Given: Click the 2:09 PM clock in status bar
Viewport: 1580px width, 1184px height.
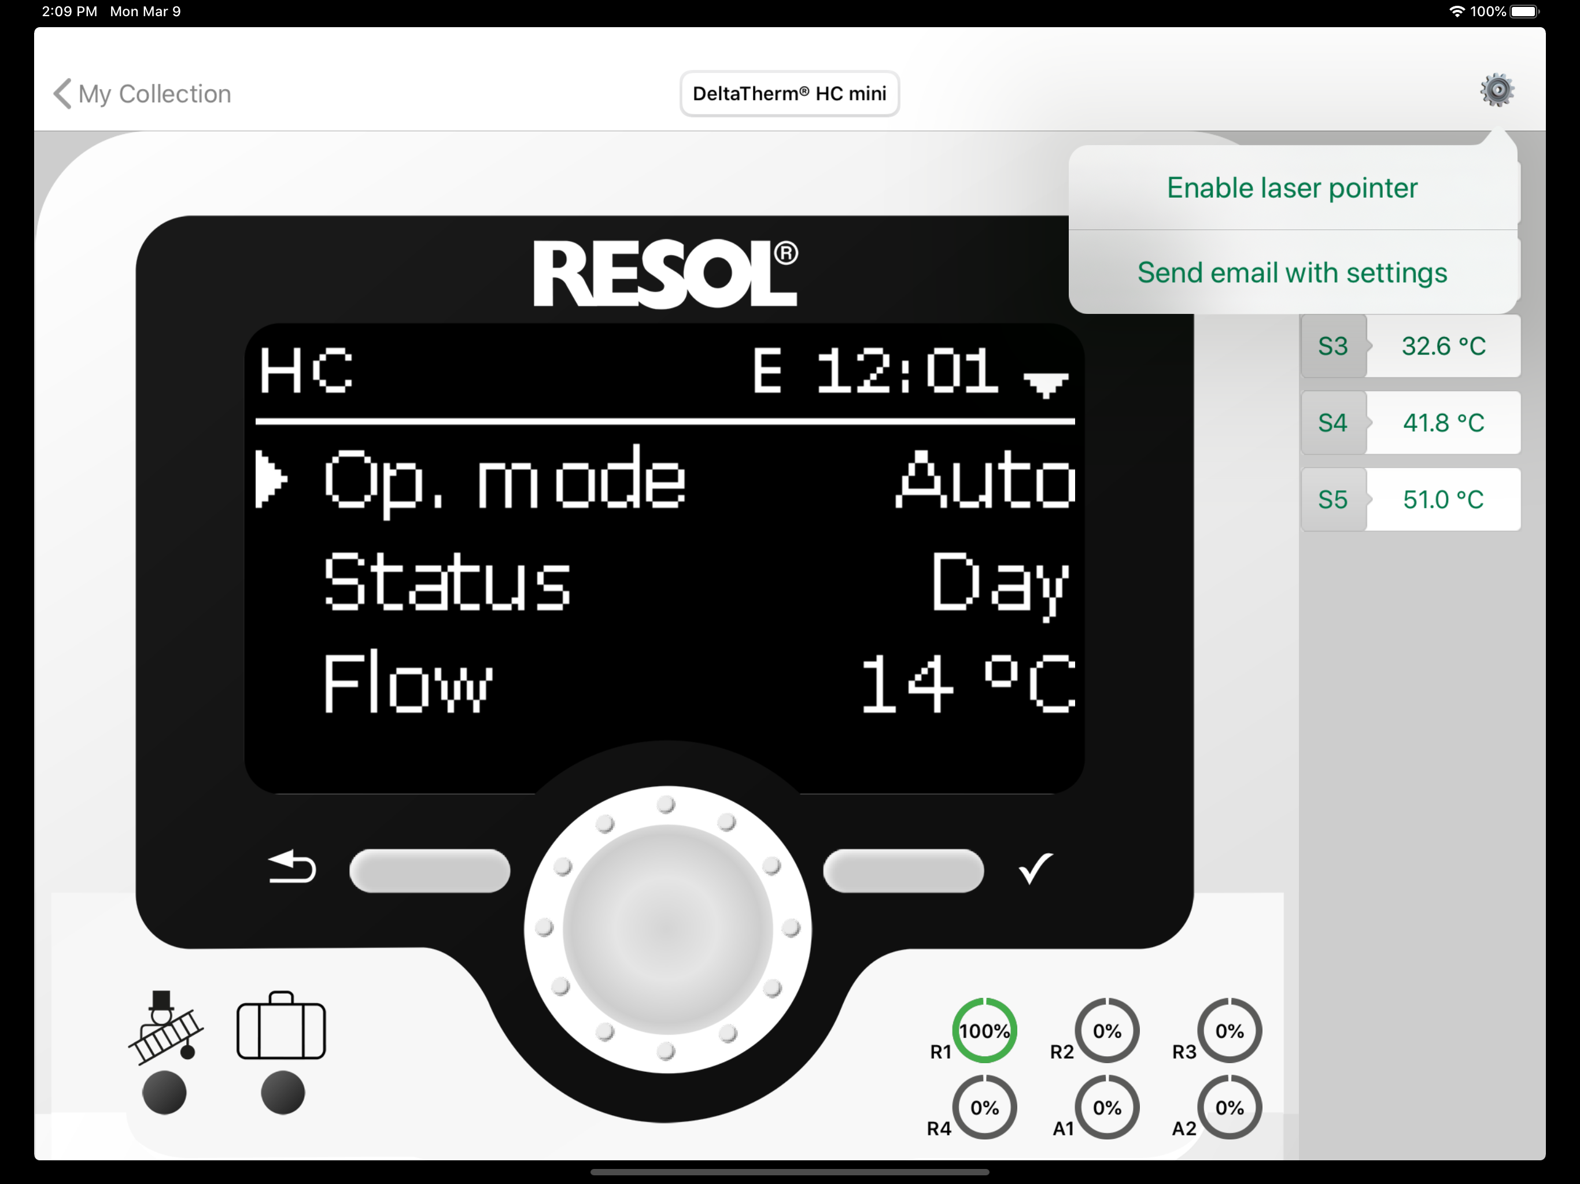Looking at the screenshot, I should (x=69, y=12).
